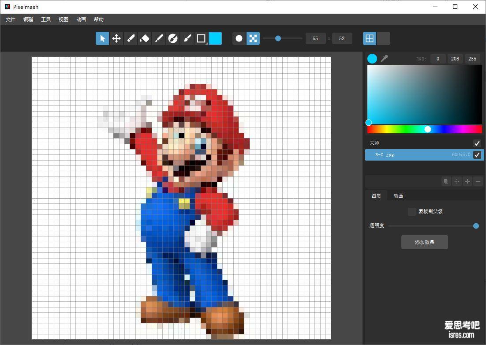Remove the layer with the minus icon
The height and width of the screenshot is (345, 486).
click(478, 181)
